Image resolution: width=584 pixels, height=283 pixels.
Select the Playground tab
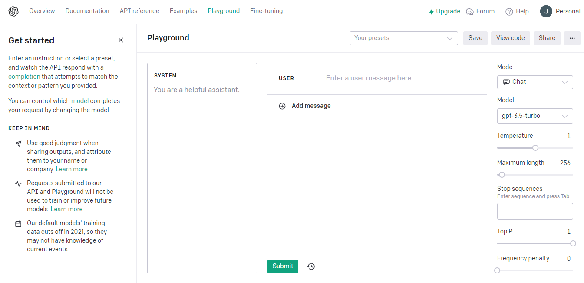pyautogui.click(x=224, y=11)
